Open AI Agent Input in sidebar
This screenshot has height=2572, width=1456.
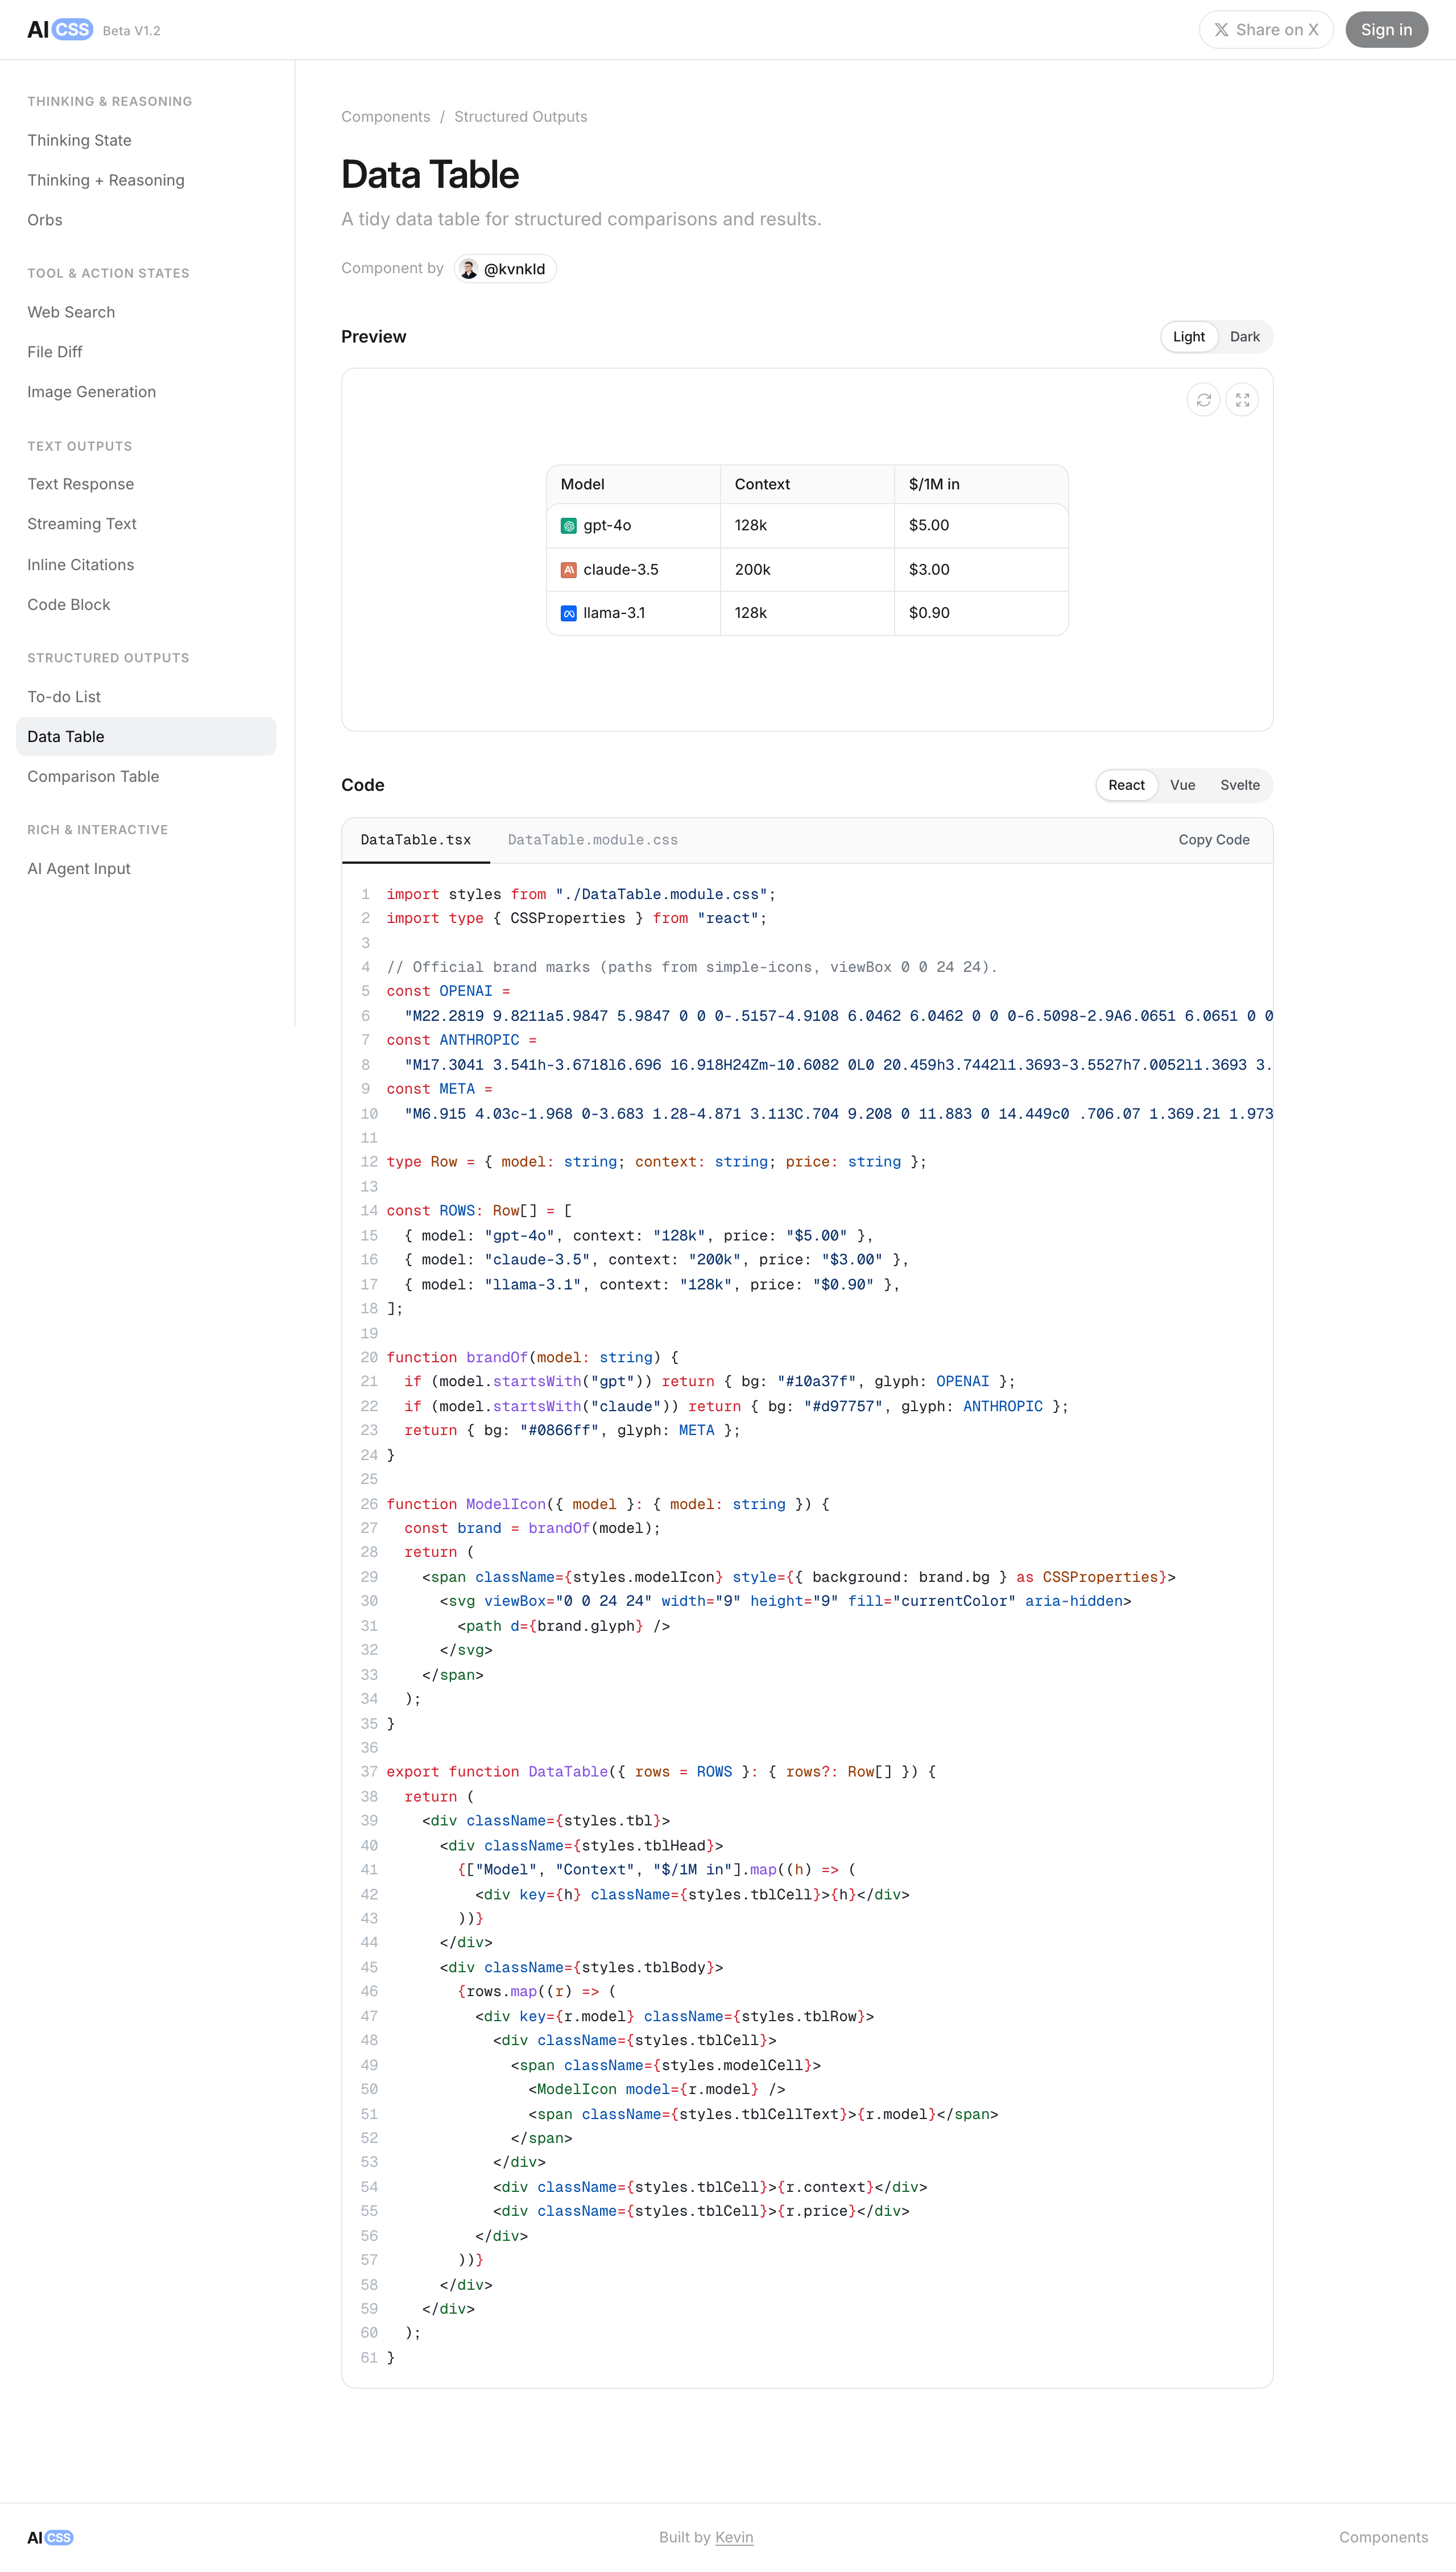(146, 869)
